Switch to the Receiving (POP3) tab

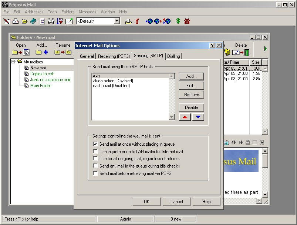point(114,56)
